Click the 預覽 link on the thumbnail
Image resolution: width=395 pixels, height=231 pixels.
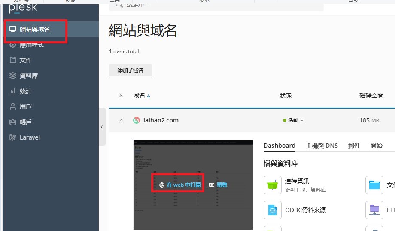click(222, 185)
